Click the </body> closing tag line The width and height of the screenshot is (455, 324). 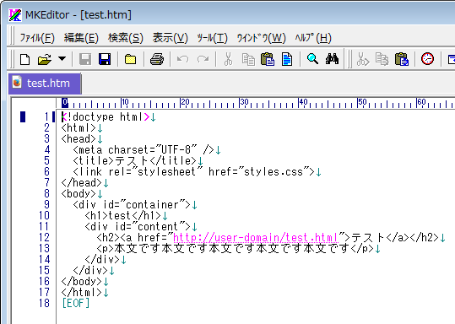tap(82, 281)
